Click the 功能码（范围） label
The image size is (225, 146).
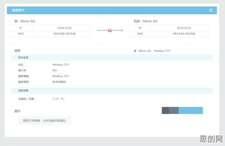[x=27, y=99]
